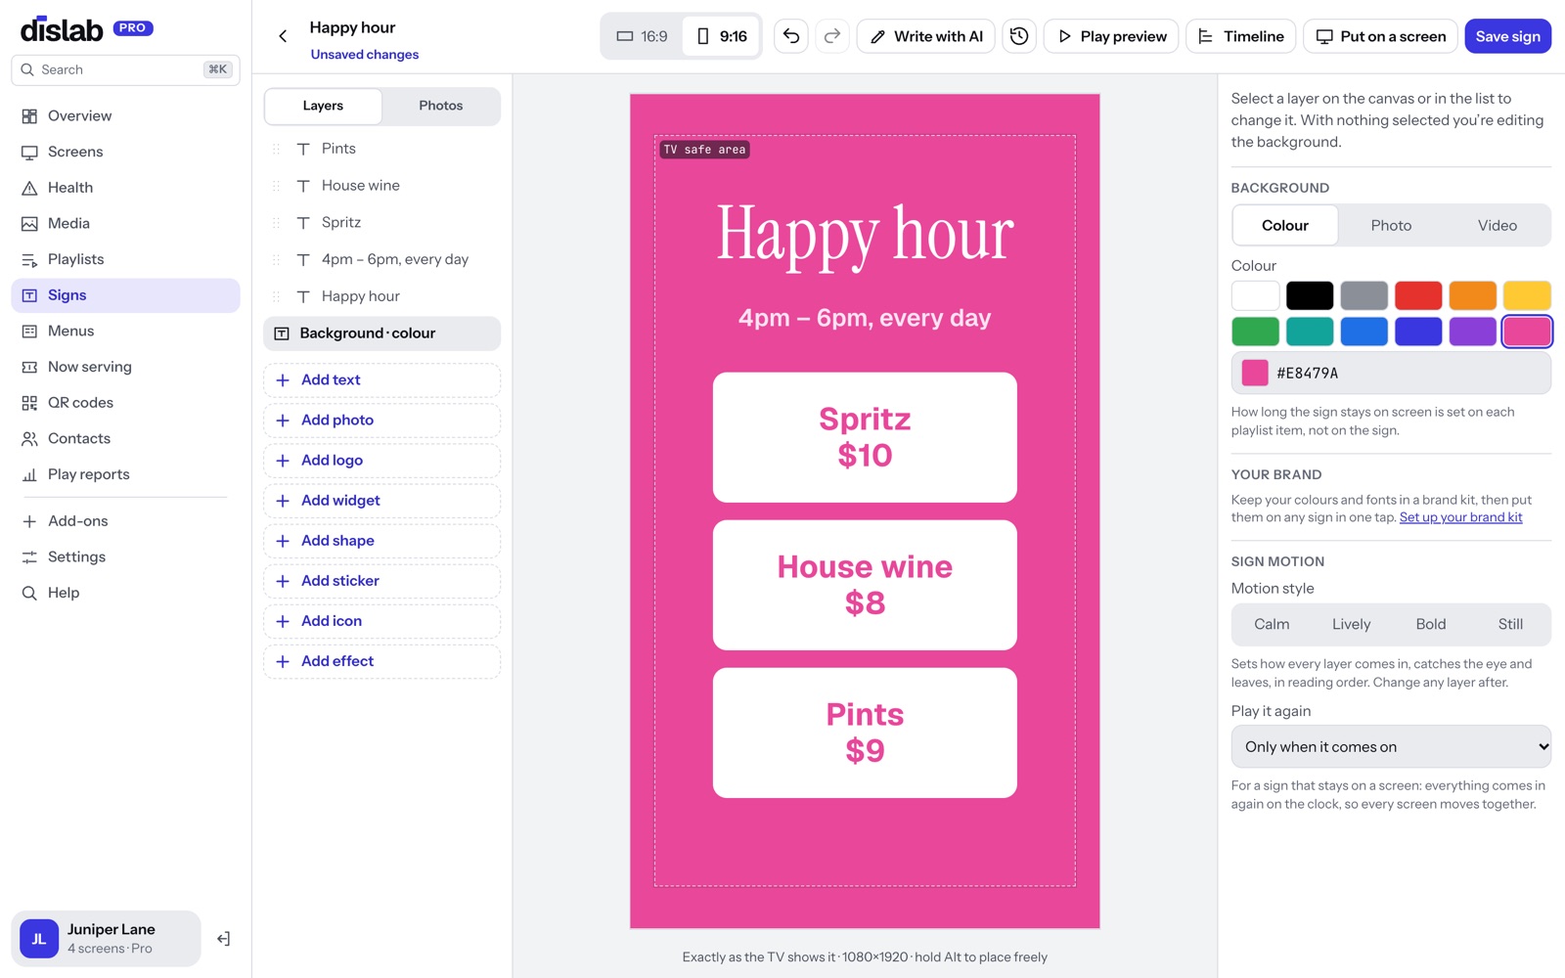Screen dimensions: 1565x978
Task: Pick the green colour swatch
Action: tap(1255, 332)
